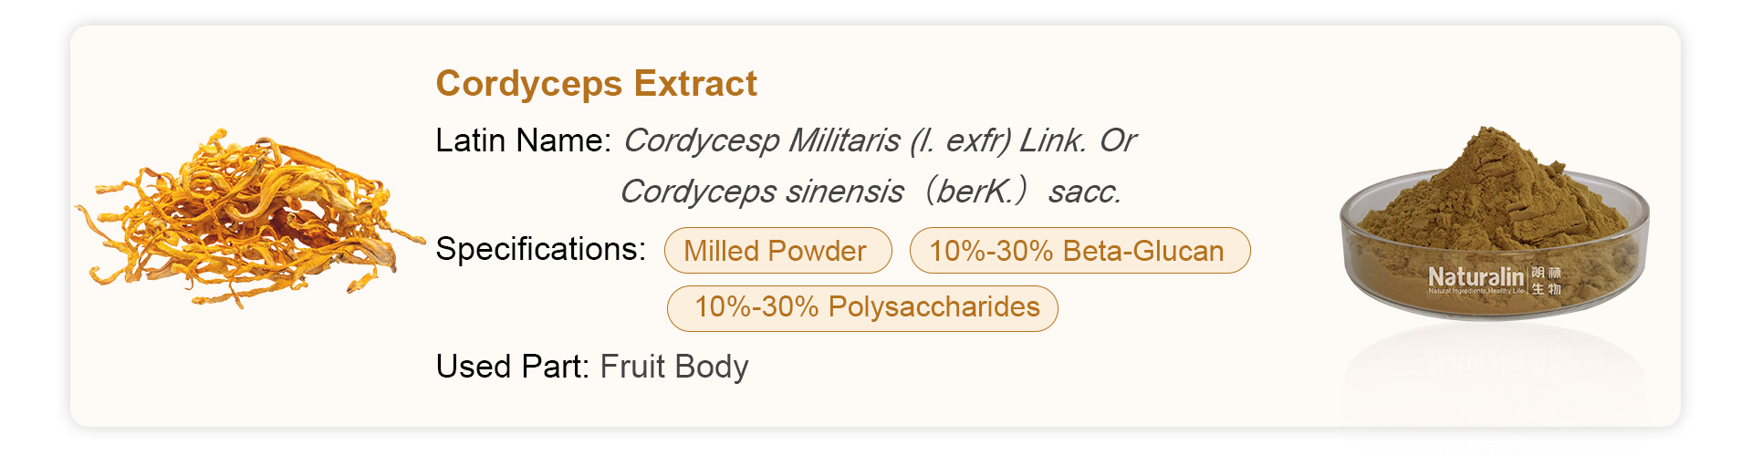
Task: Click the powder dish reflection below
Action: point(1494,369)
